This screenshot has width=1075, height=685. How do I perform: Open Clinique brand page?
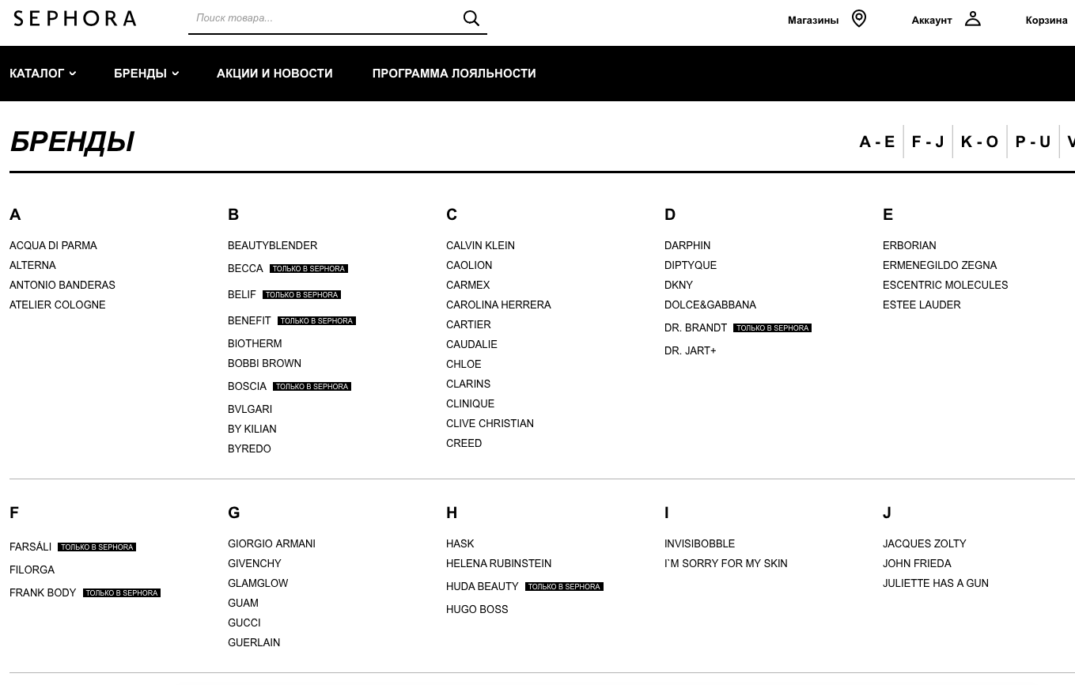click(470, 404)
